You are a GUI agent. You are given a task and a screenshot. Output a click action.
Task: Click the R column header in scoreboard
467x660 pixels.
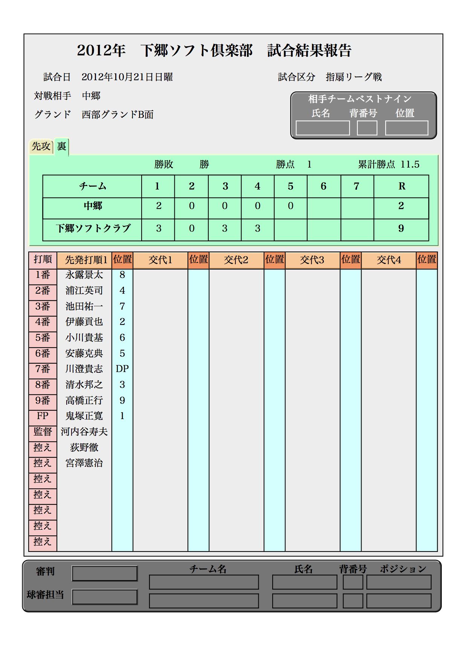[402, 186]
